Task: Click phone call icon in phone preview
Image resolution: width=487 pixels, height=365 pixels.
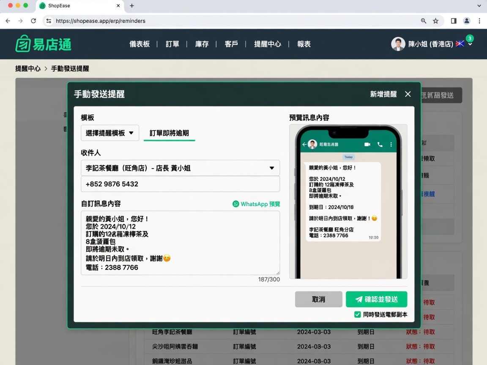Action: coord(380,144)
